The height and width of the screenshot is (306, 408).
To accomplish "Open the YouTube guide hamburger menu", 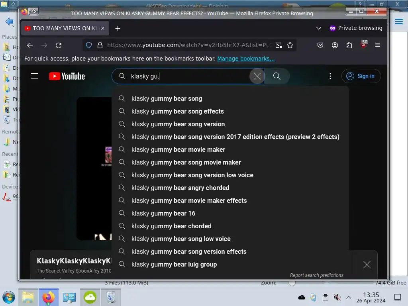I will pyautogui.click(x=35, y=76).
